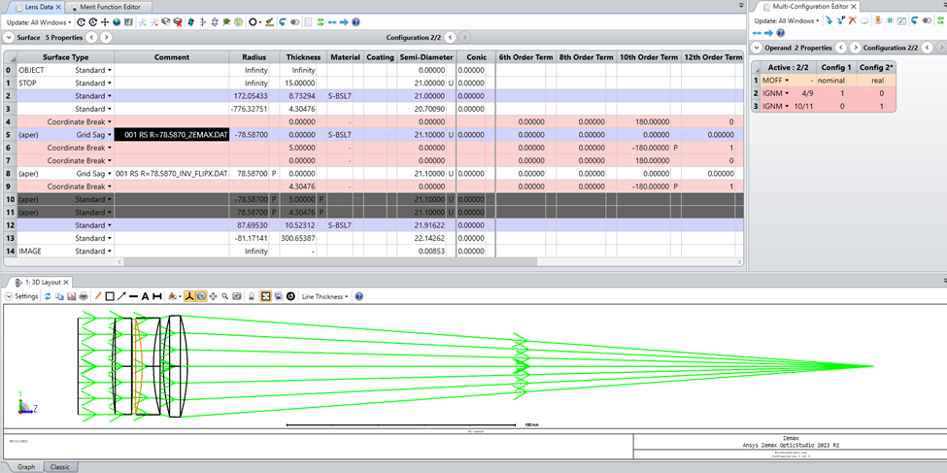Open Update: All Windows dropdown in Multi-Configuration Editor
Screen dimensions: 947x473
(787, 20)
